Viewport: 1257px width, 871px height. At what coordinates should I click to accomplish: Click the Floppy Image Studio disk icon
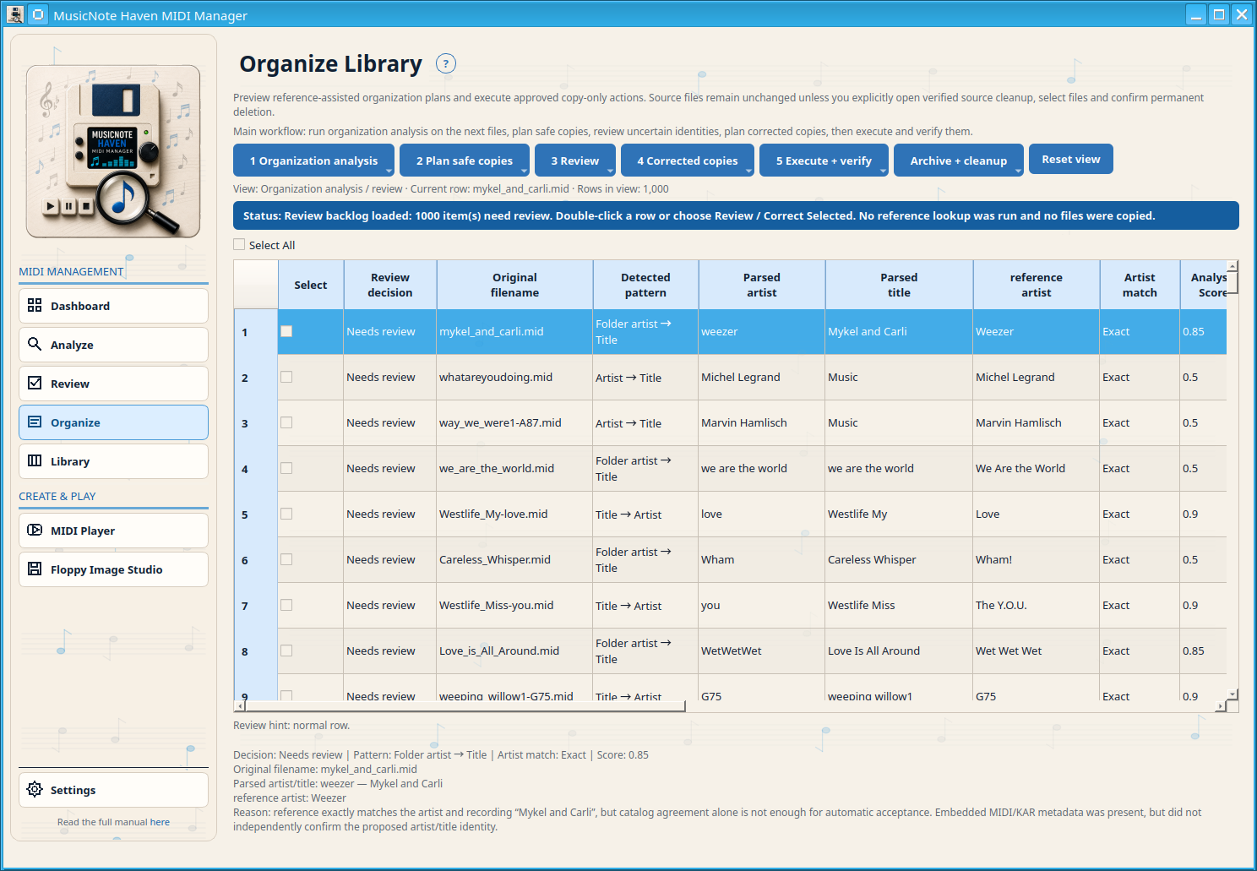[x=35, y=569]
